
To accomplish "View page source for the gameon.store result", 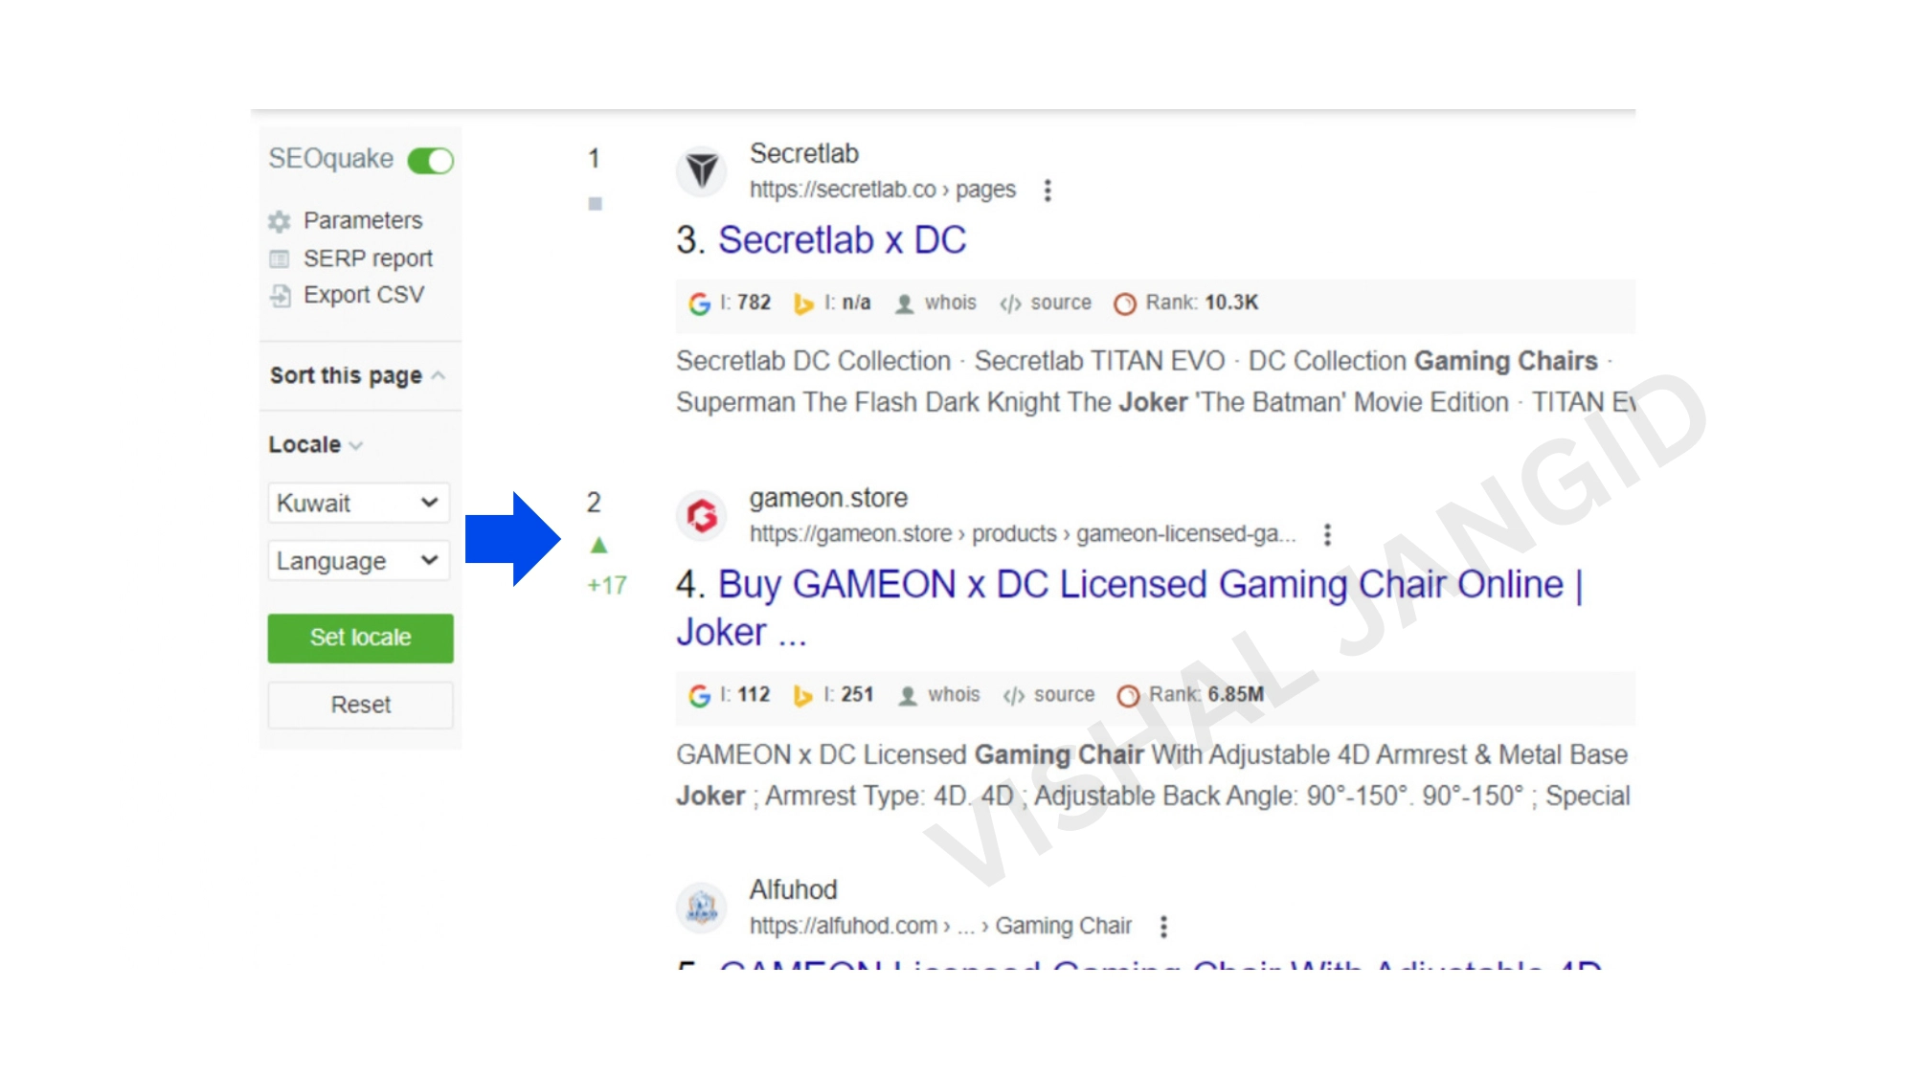I will point(1012,695).
